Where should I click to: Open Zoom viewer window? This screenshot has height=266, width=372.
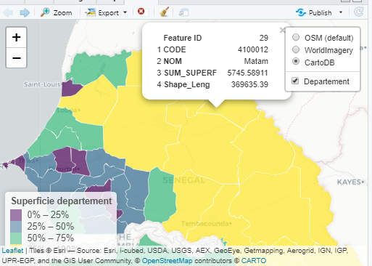56,12
